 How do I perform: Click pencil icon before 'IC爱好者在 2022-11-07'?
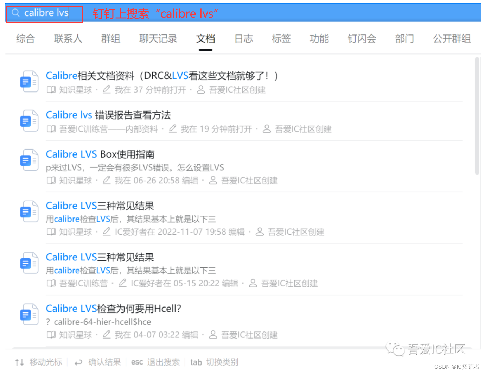[x=107, y=232]
